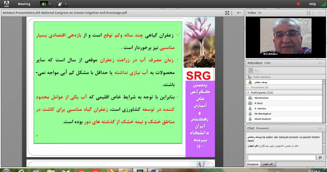
Task: Click the user icon beside Ab Mantagheii
Action: coord(250,114)
